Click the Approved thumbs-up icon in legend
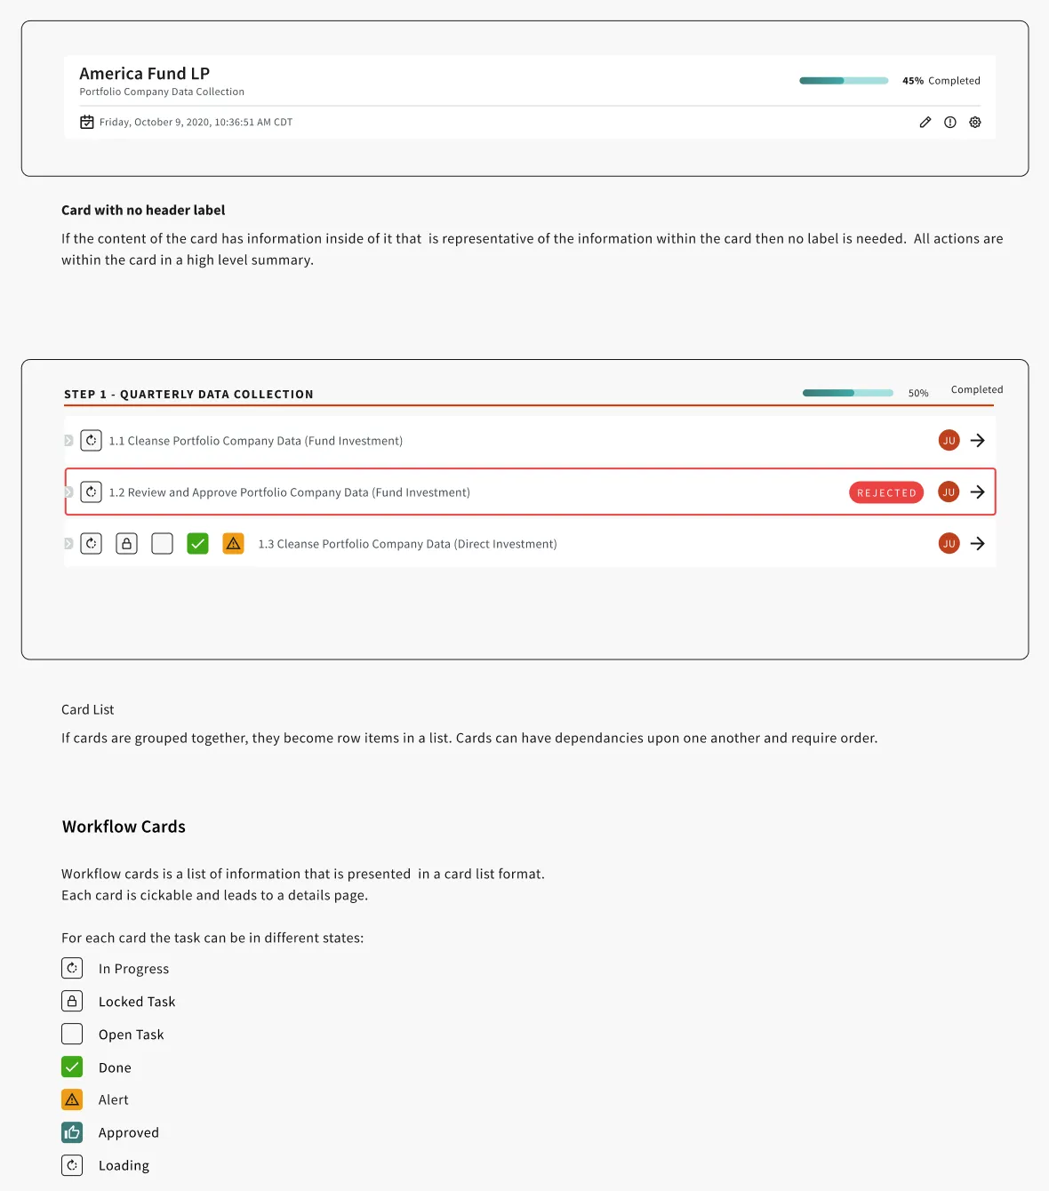1049x1191 pixels. coord(72,1133)
